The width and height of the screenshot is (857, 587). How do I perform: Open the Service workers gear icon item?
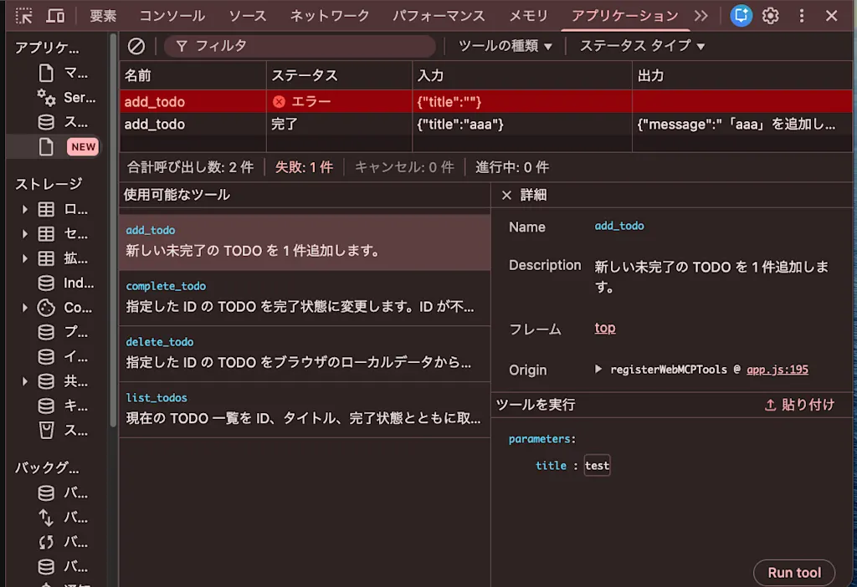(x=46, y=98)
